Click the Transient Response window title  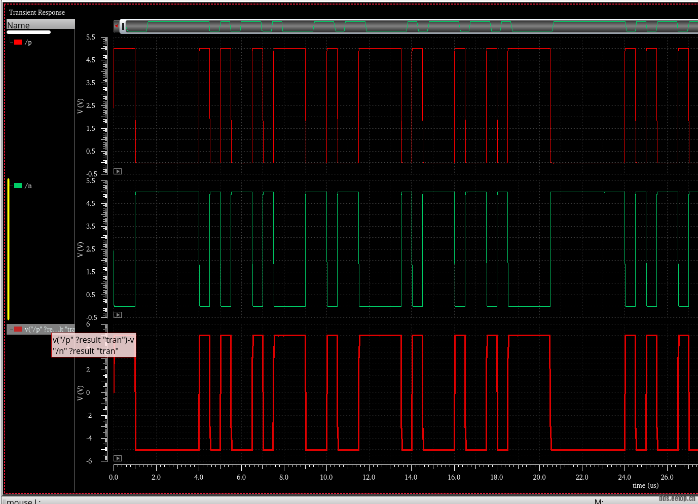[x=37, y=12]
